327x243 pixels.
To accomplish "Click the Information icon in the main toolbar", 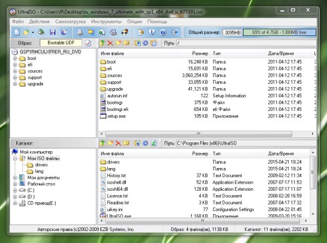I will click(x=152, y=32).
